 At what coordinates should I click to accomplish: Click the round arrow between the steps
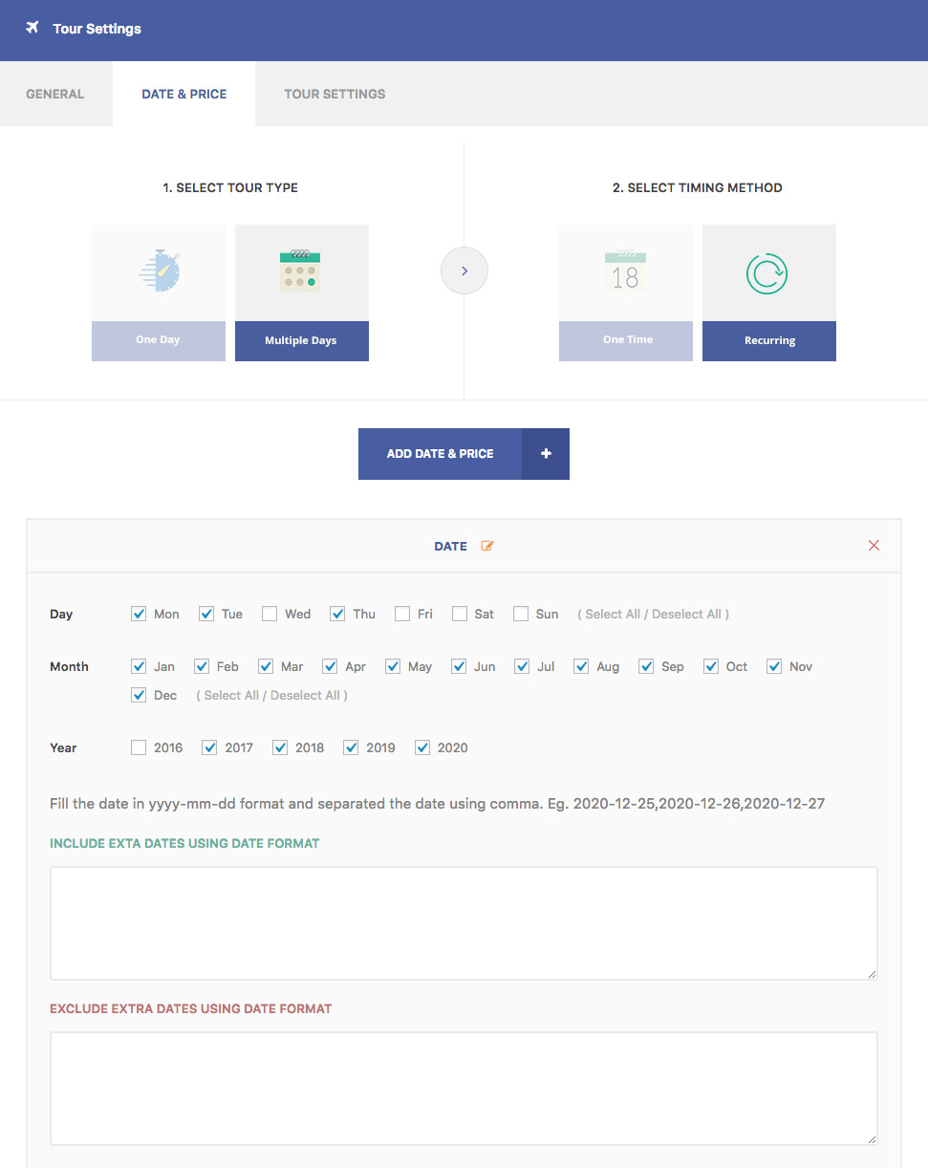464,271
